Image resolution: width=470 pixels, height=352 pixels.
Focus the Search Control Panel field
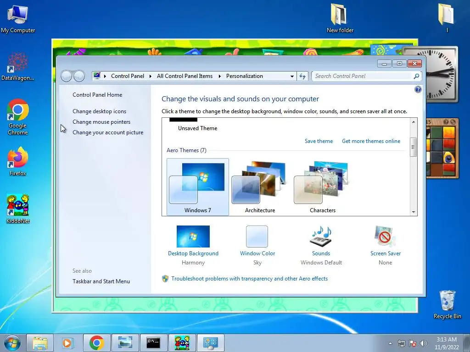363,77
